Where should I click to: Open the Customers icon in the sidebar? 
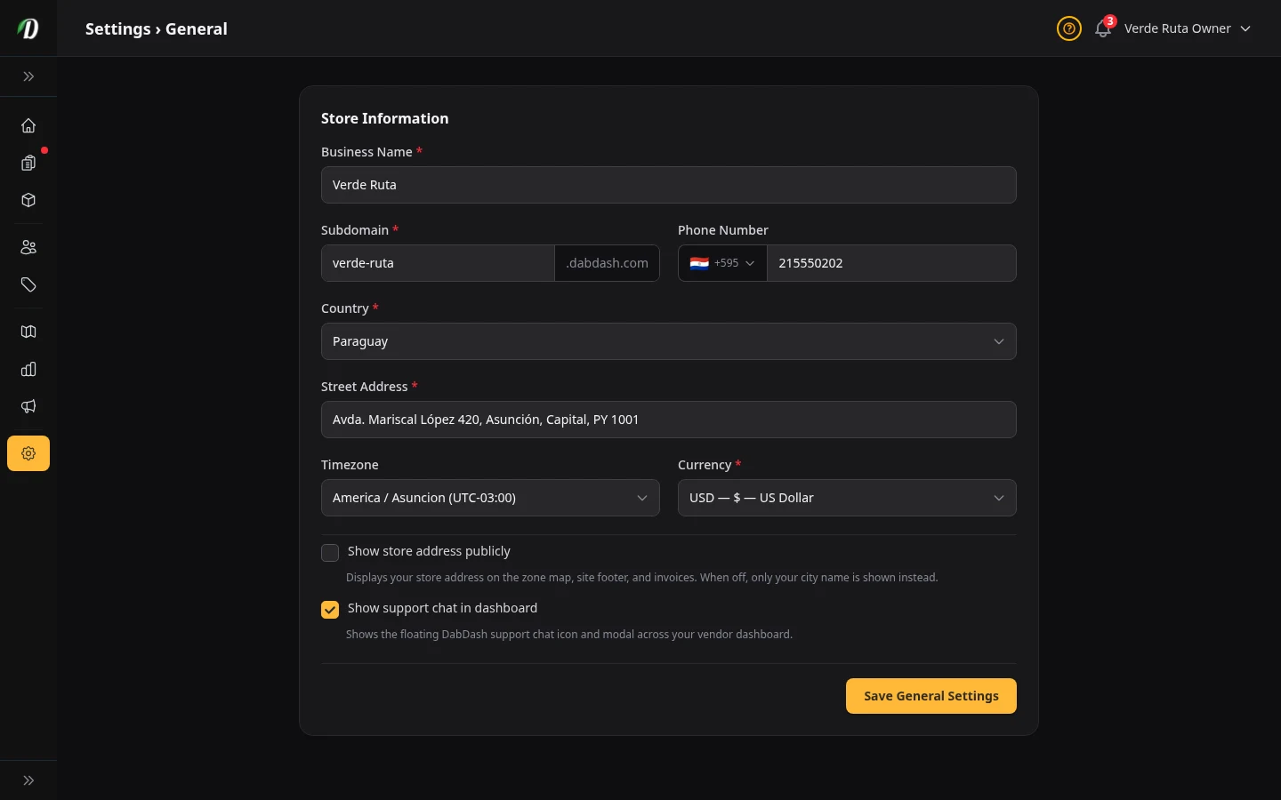pyautogui.click(x=28, y=247)
